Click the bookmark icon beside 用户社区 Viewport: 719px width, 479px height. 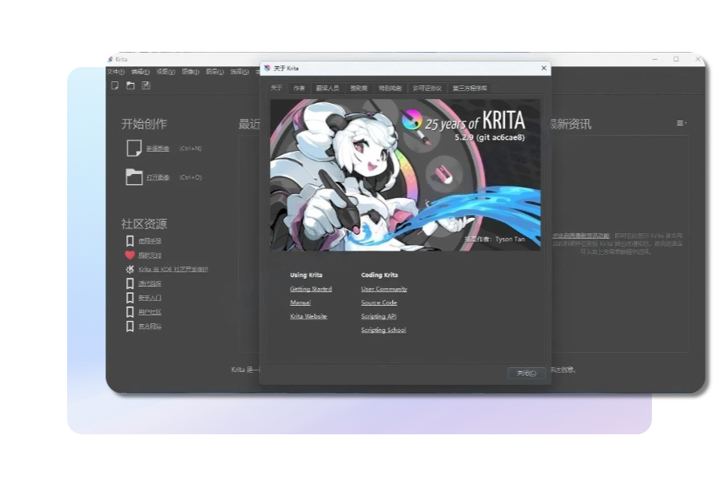click(x=129, y=311)
